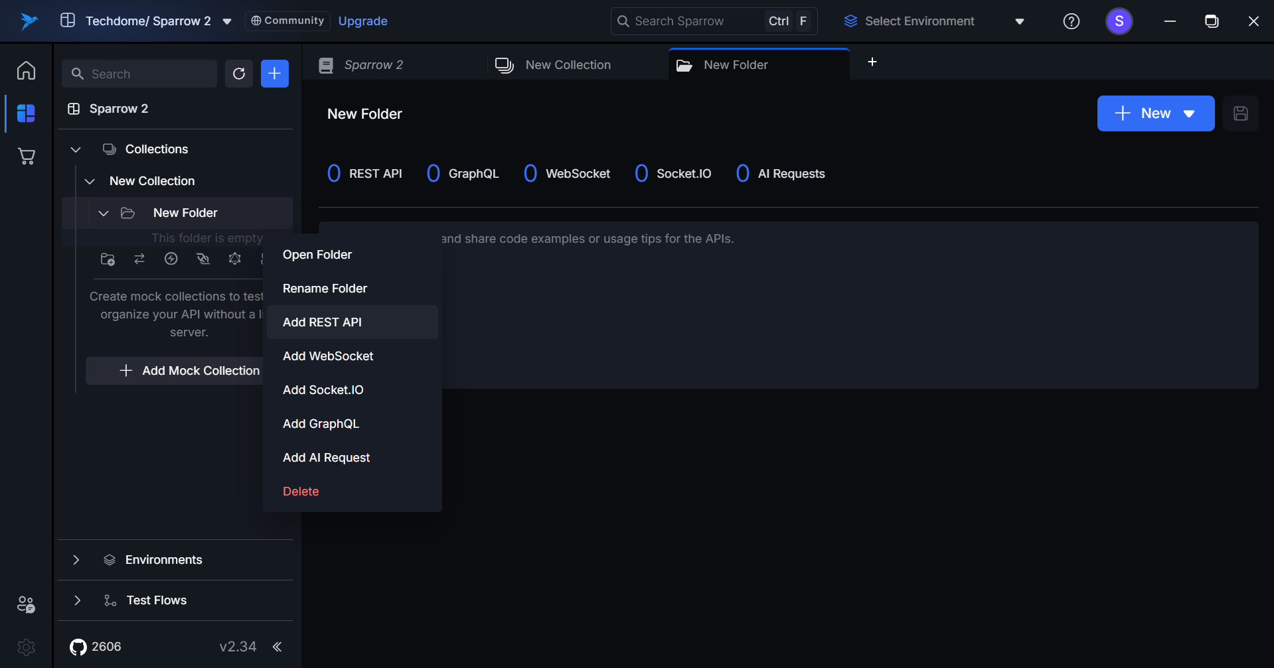The height and width of the screenshot is (668, 1274).
Task: Click the Search Sparrow input field
Action: pyautogui.click(x=690, y=21)
